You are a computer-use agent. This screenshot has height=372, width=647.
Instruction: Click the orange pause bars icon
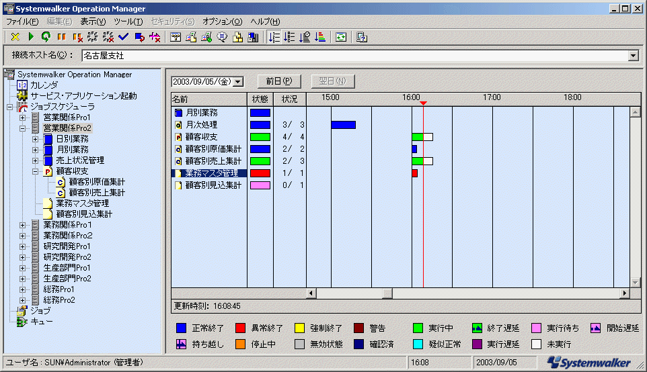pyautogui.click(x=61, y=37)
